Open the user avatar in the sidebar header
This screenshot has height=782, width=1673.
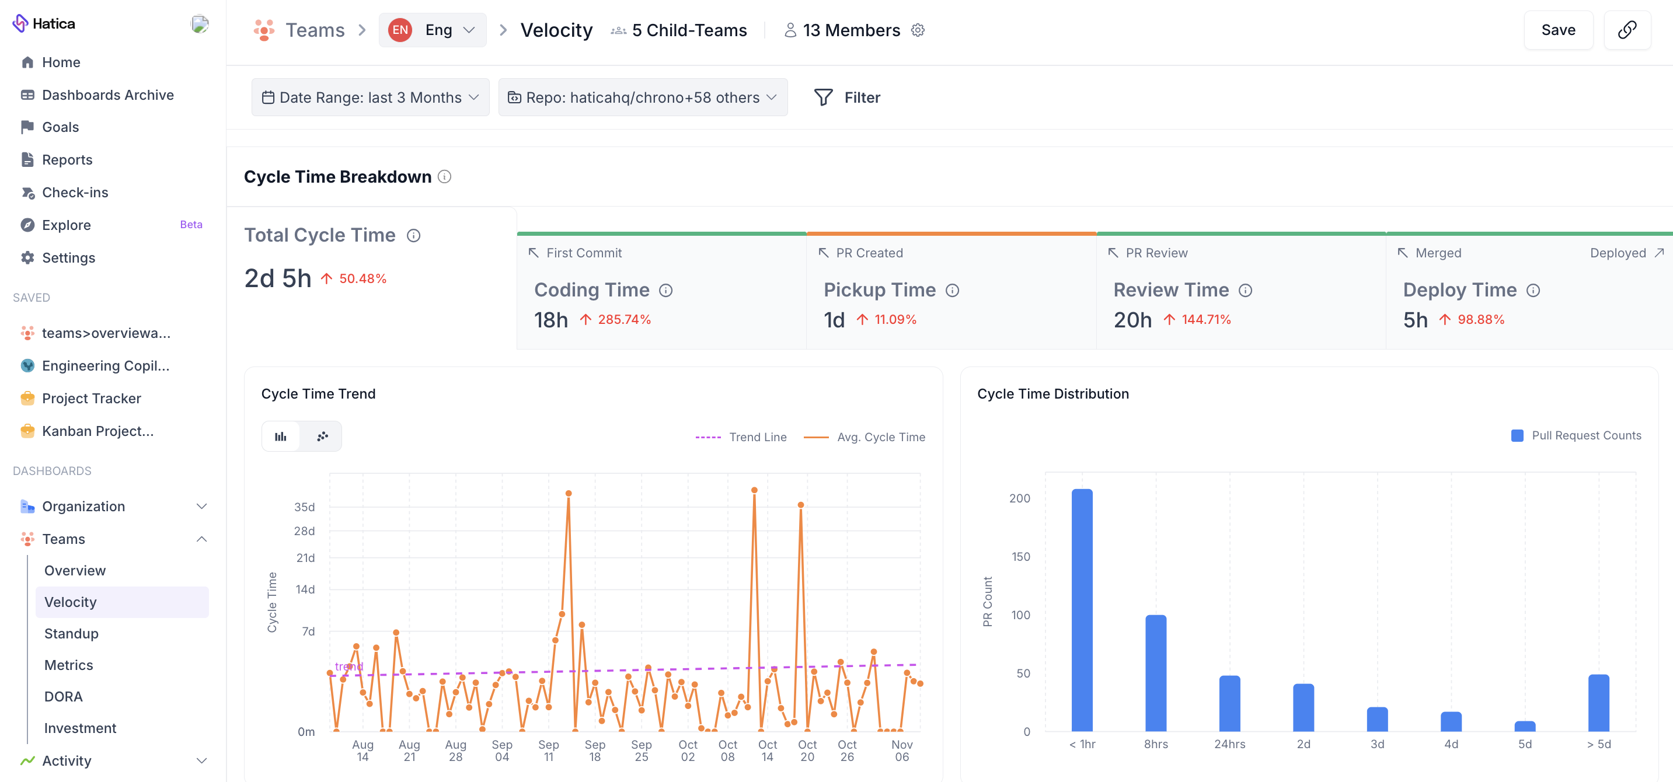tap(200, 24)
